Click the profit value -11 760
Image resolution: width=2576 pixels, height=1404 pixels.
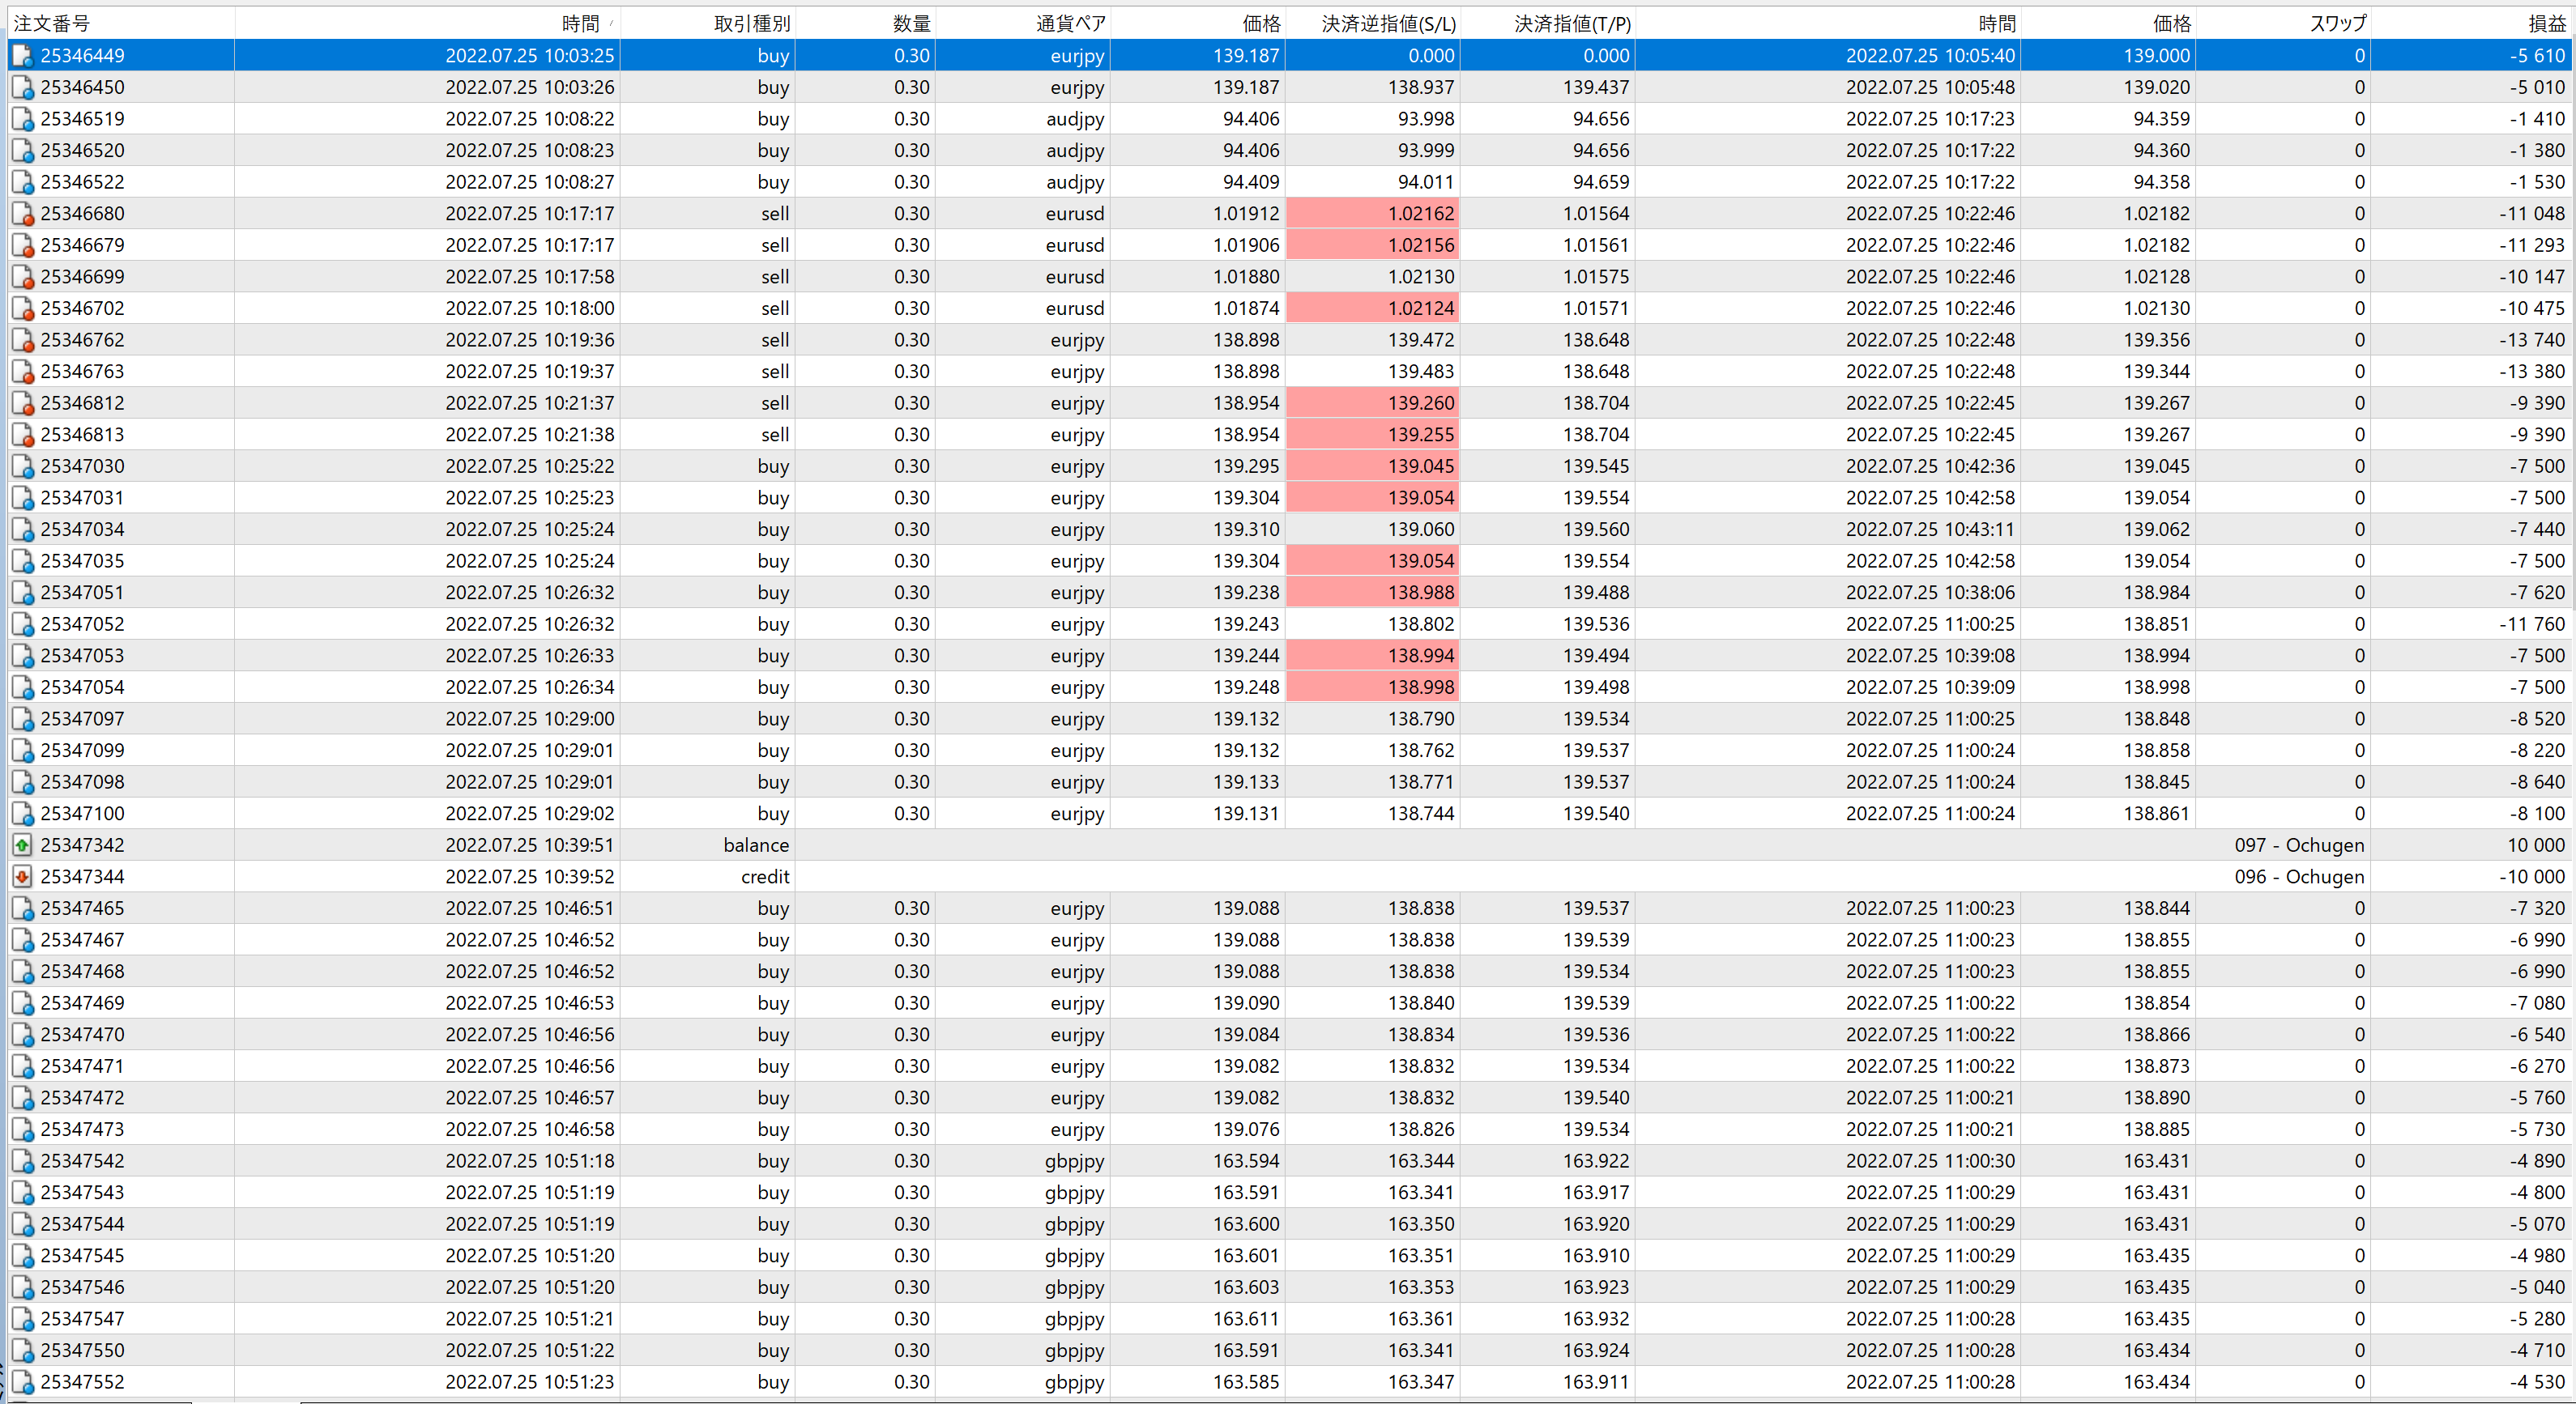click(2531, 623)
